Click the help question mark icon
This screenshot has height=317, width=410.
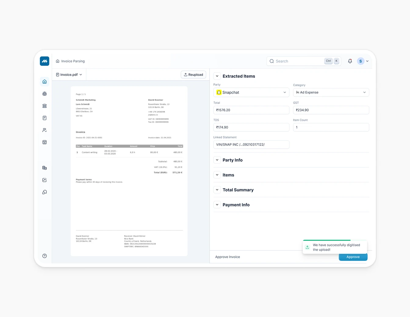(45, 256)
